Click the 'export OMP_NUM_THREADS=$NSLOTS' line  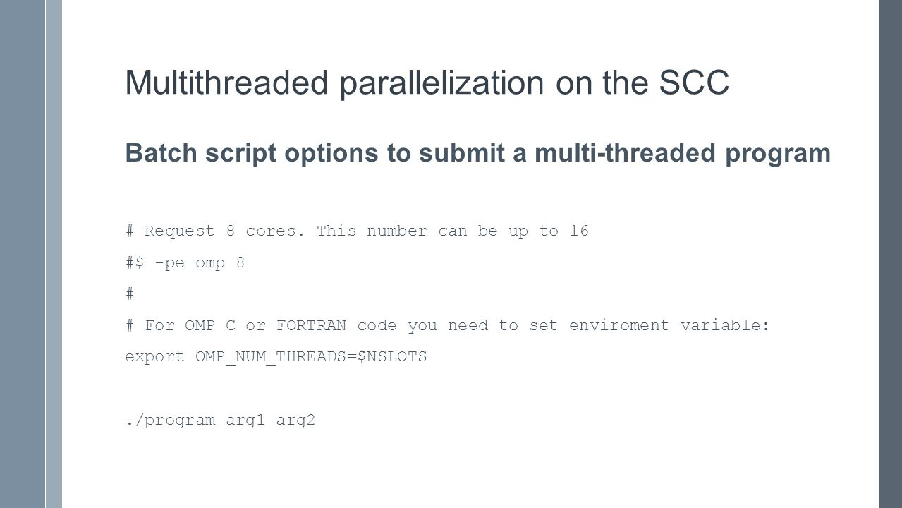[276, 357]
